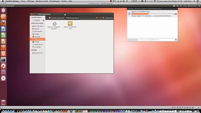The height and width of the screenshot is (113, 201).
Task: Click the Dossier personnel breadcrumb
Action: [57, 18]
